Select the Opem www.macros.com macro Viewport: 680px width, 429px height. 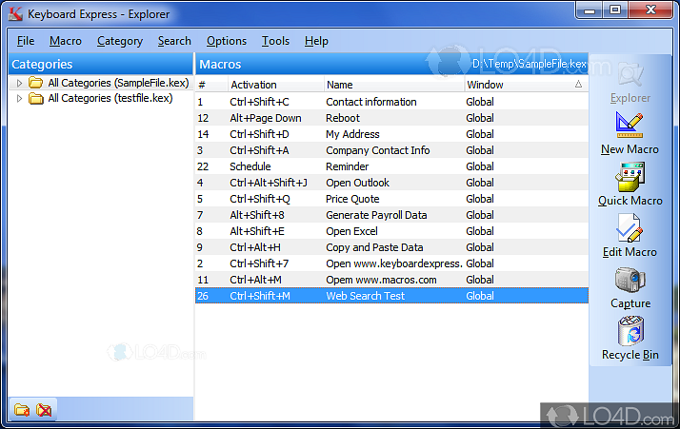pyautogui.click(x=391, y=280)
